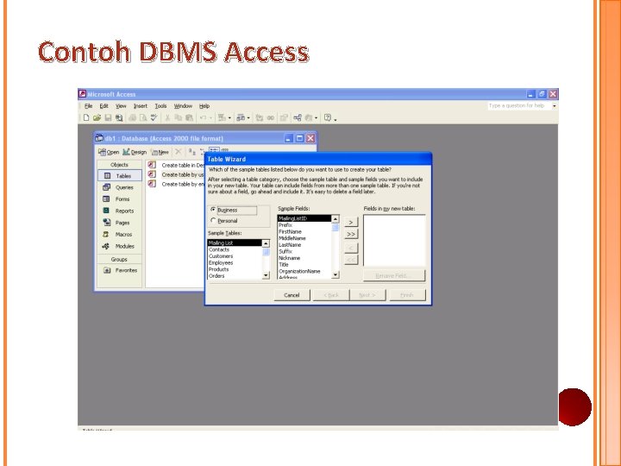
Task: Open the OfficeLinks dropdown arrow
Action: 229,118
